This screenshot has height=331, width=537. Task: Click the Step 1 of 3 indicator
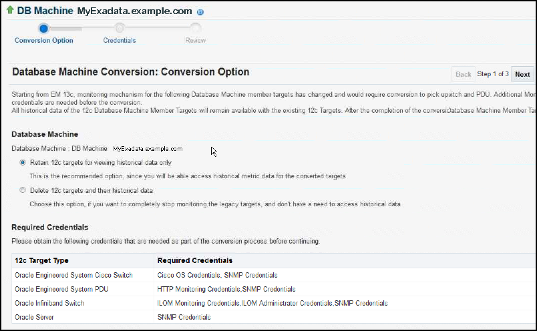pyautogui.click(x=493, y=75)
